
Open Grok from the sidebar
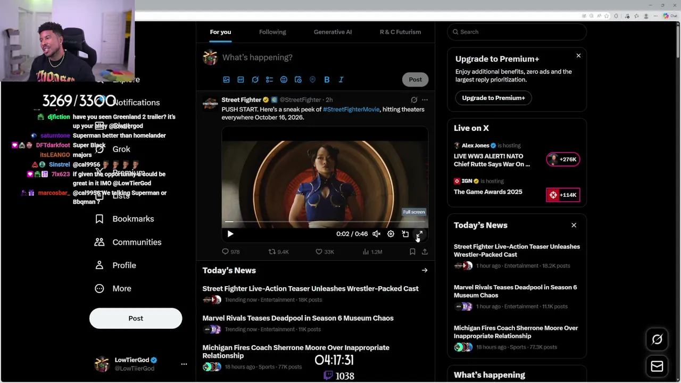[x=113, y=149]
